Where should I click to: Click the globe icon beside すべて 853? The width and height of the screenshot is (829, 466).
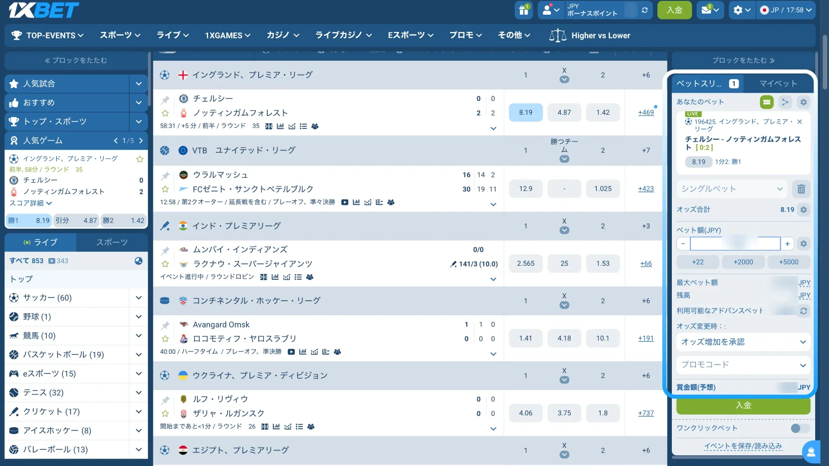click(x=138, y=261)
